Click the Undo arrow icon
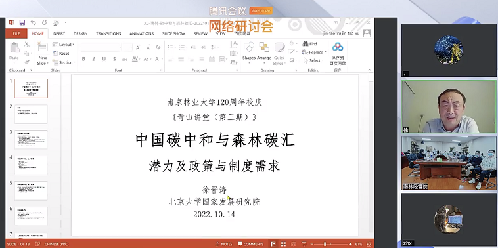 33,22
